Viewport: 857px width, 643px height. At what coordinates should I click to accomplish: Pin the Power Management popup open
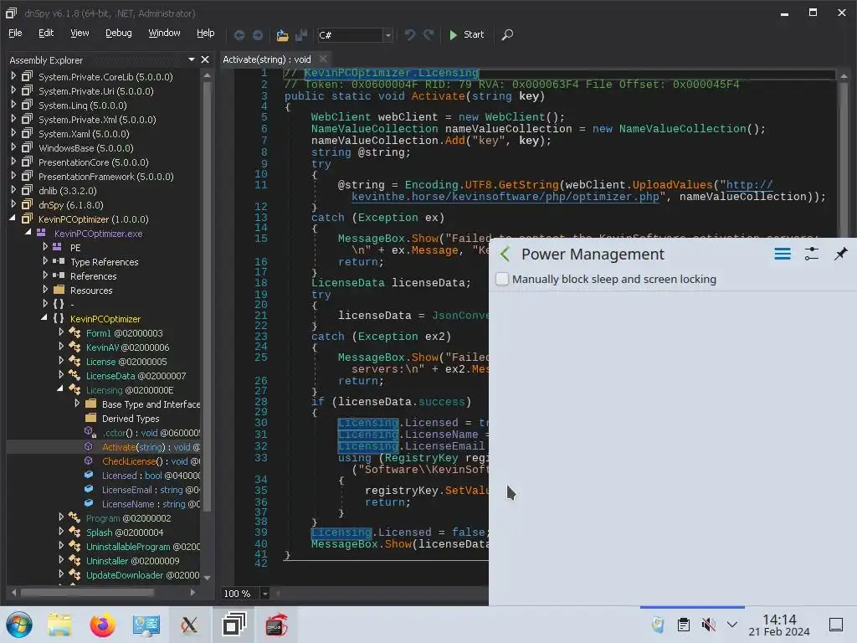(x=840, y=254)
